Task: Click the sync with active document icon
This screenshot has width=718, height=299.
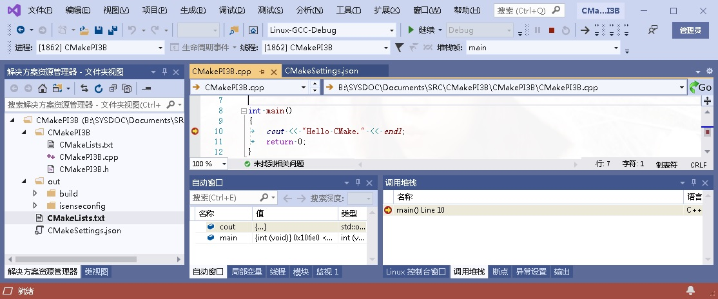Action: (x=84, y=88)
